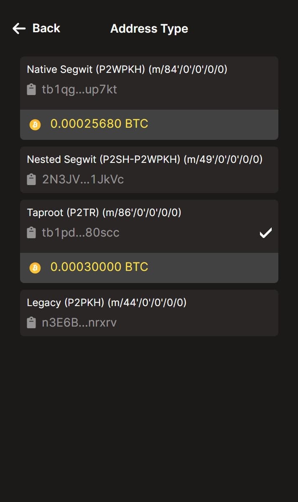Image resolution: width=298 pixels, height=502 pixels.
Task: Copy the Nested Segwit address via clipboard icon
Action: click(31, 179)
